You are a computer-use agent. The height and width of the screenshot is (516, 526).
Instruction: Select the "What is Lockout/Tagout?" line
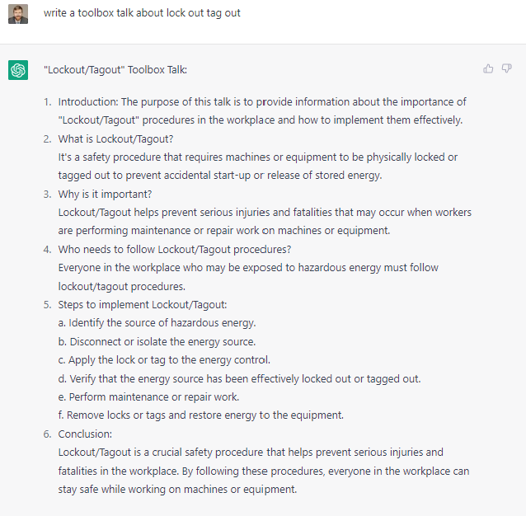pos(115,138)
